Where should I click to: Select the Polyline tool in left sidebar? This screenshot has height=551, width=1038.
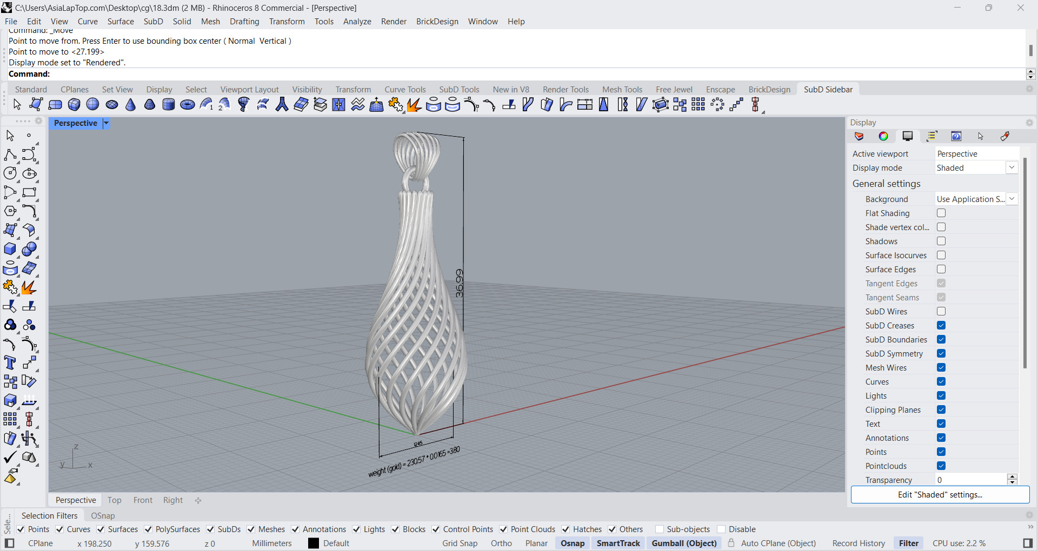10,154
